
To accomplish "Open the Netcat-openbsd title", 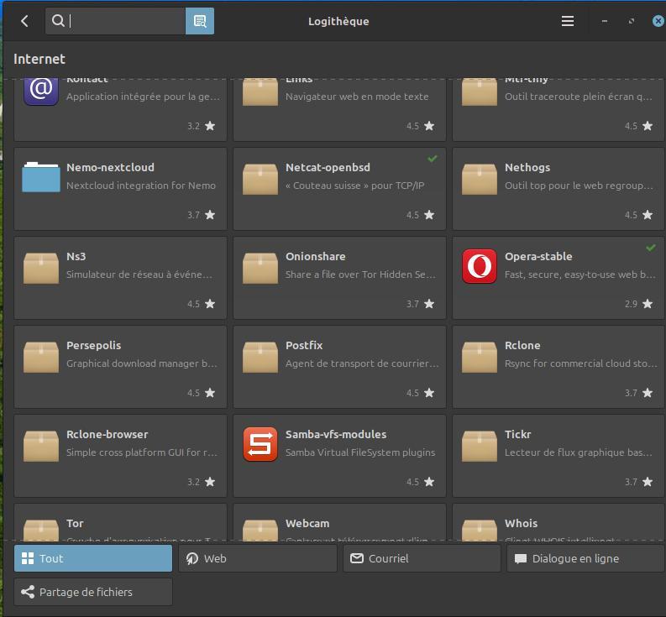I will 328,167.
